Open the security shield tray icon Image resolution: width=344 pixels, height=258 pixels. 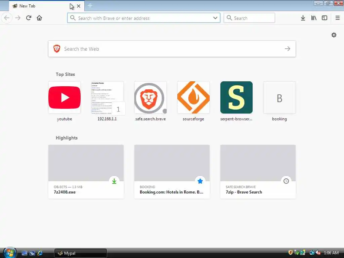[x=291, y=253]
